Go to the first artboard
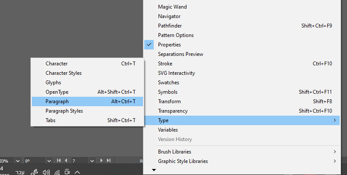347x175 pixels. (59, 160)
